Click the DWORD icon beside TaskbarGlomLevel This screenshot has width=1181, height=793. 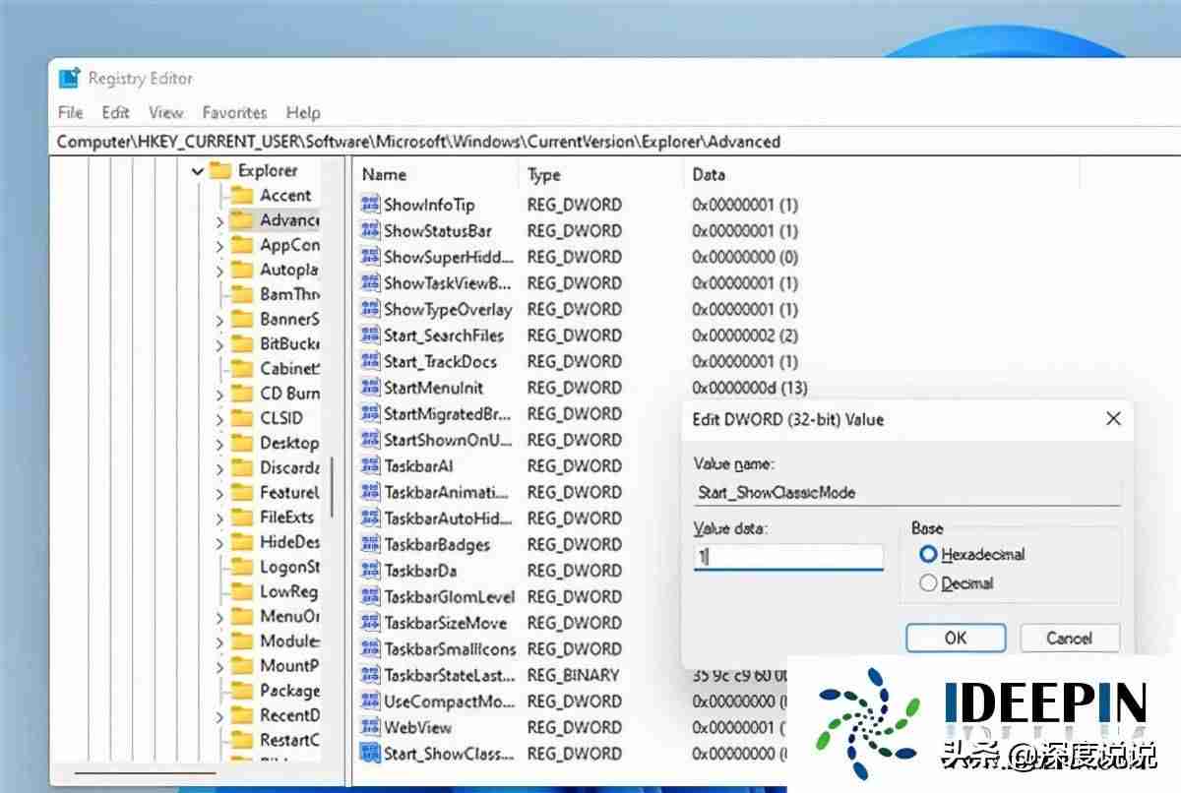point(370,596)
